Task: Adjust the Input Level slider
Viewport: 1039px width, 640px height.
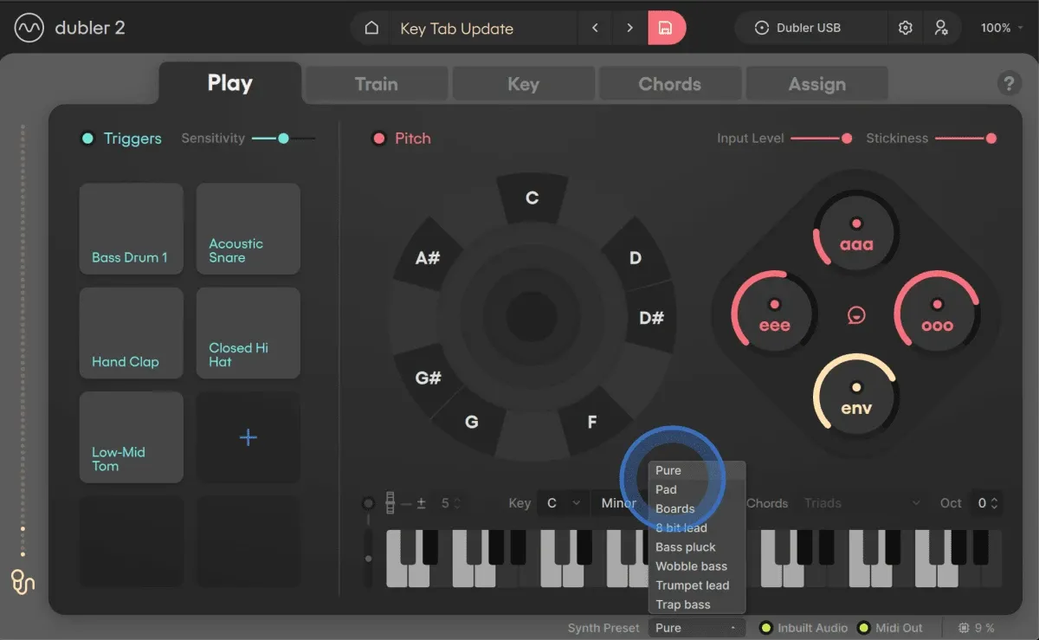Action: click(x=822, y=139)
